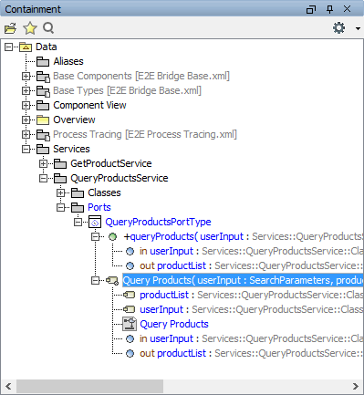Collapse the Ports package
The image size is (364, 395).
[x=60, y=207]
